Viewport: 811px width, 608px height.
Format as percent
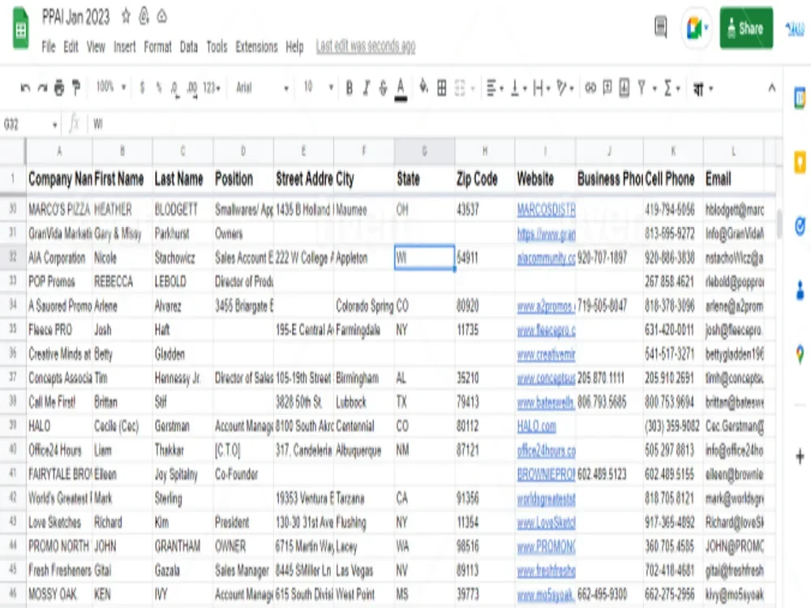tap(159, 88)
